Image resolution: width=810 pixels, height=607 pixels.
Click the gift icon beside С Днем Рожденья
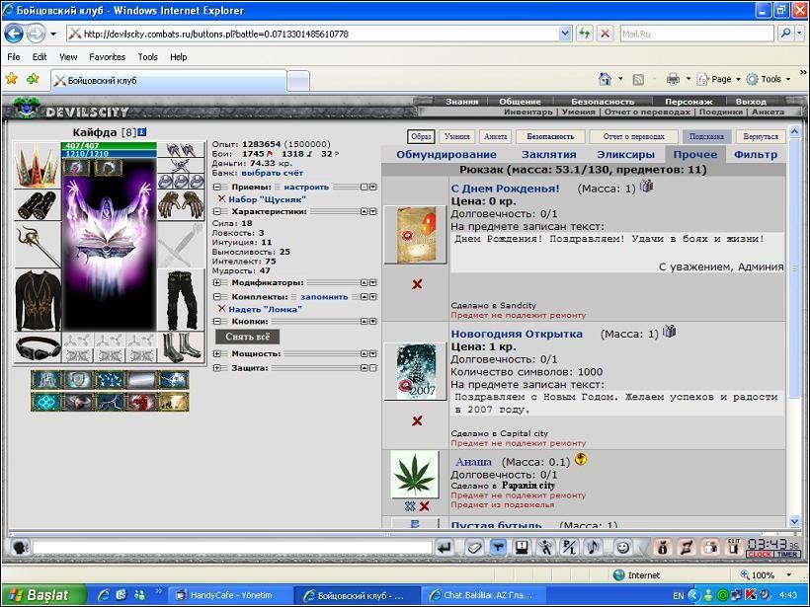646,187
